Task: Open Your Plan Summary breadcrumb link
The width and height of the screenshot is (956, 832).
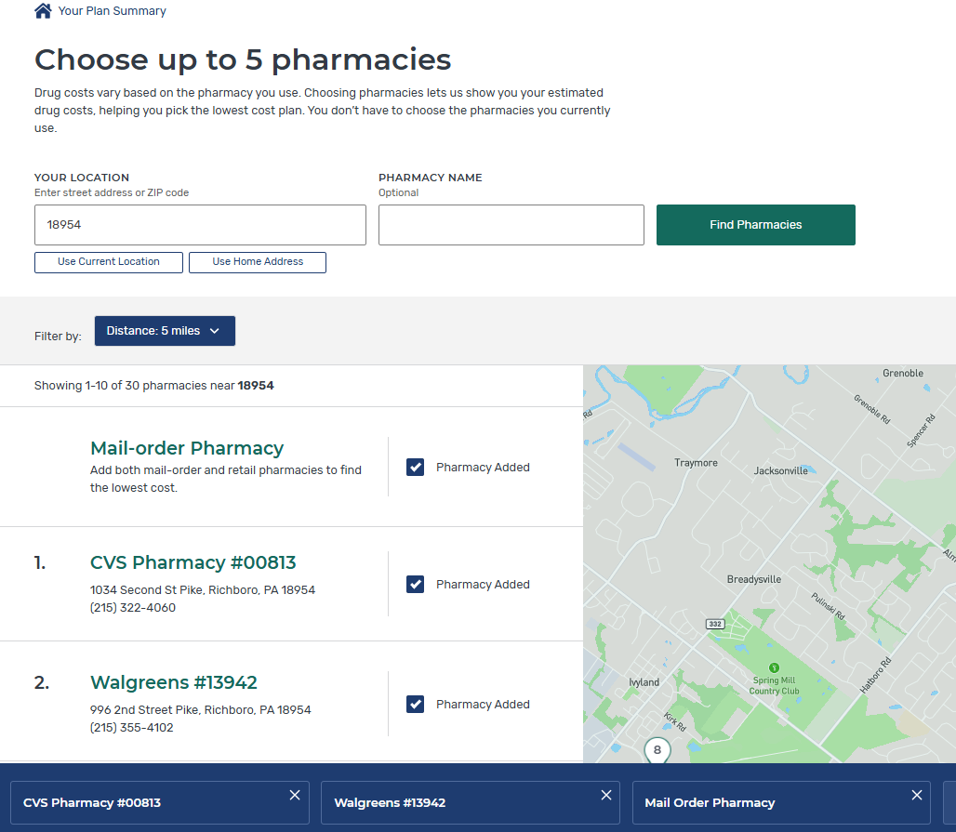Action: pyautogui.click(x=112, y=11)
